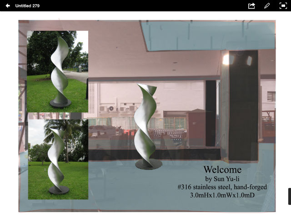Go back using the arrow icon
The height and width of the screenshot is (218, 291).
click(8, 6)
